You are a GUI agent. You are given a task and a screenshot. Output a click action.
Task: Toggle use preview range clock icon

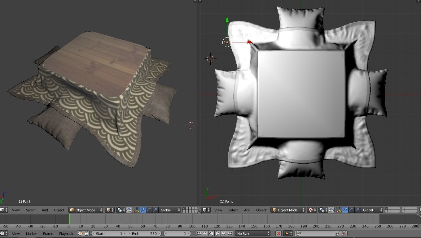[80, 233]
